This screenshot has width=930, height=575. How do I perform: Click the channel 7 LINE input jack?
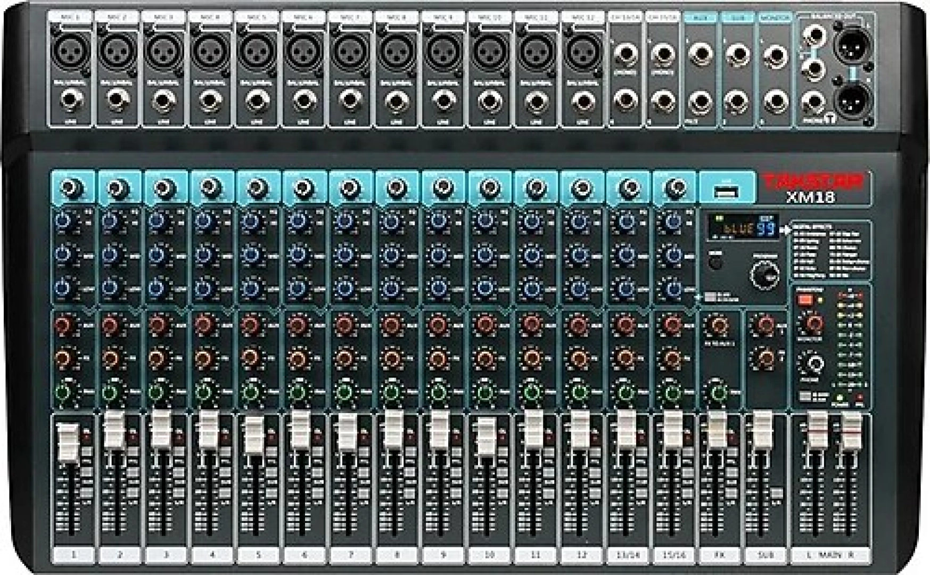click(x=351, y=100)
